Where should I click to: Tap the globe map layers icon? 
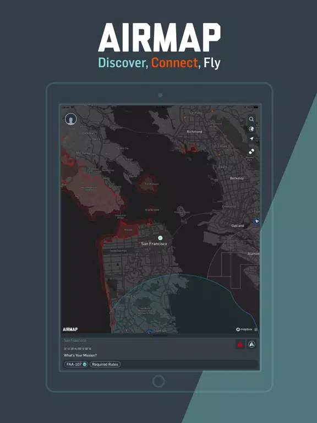point(251,129)
